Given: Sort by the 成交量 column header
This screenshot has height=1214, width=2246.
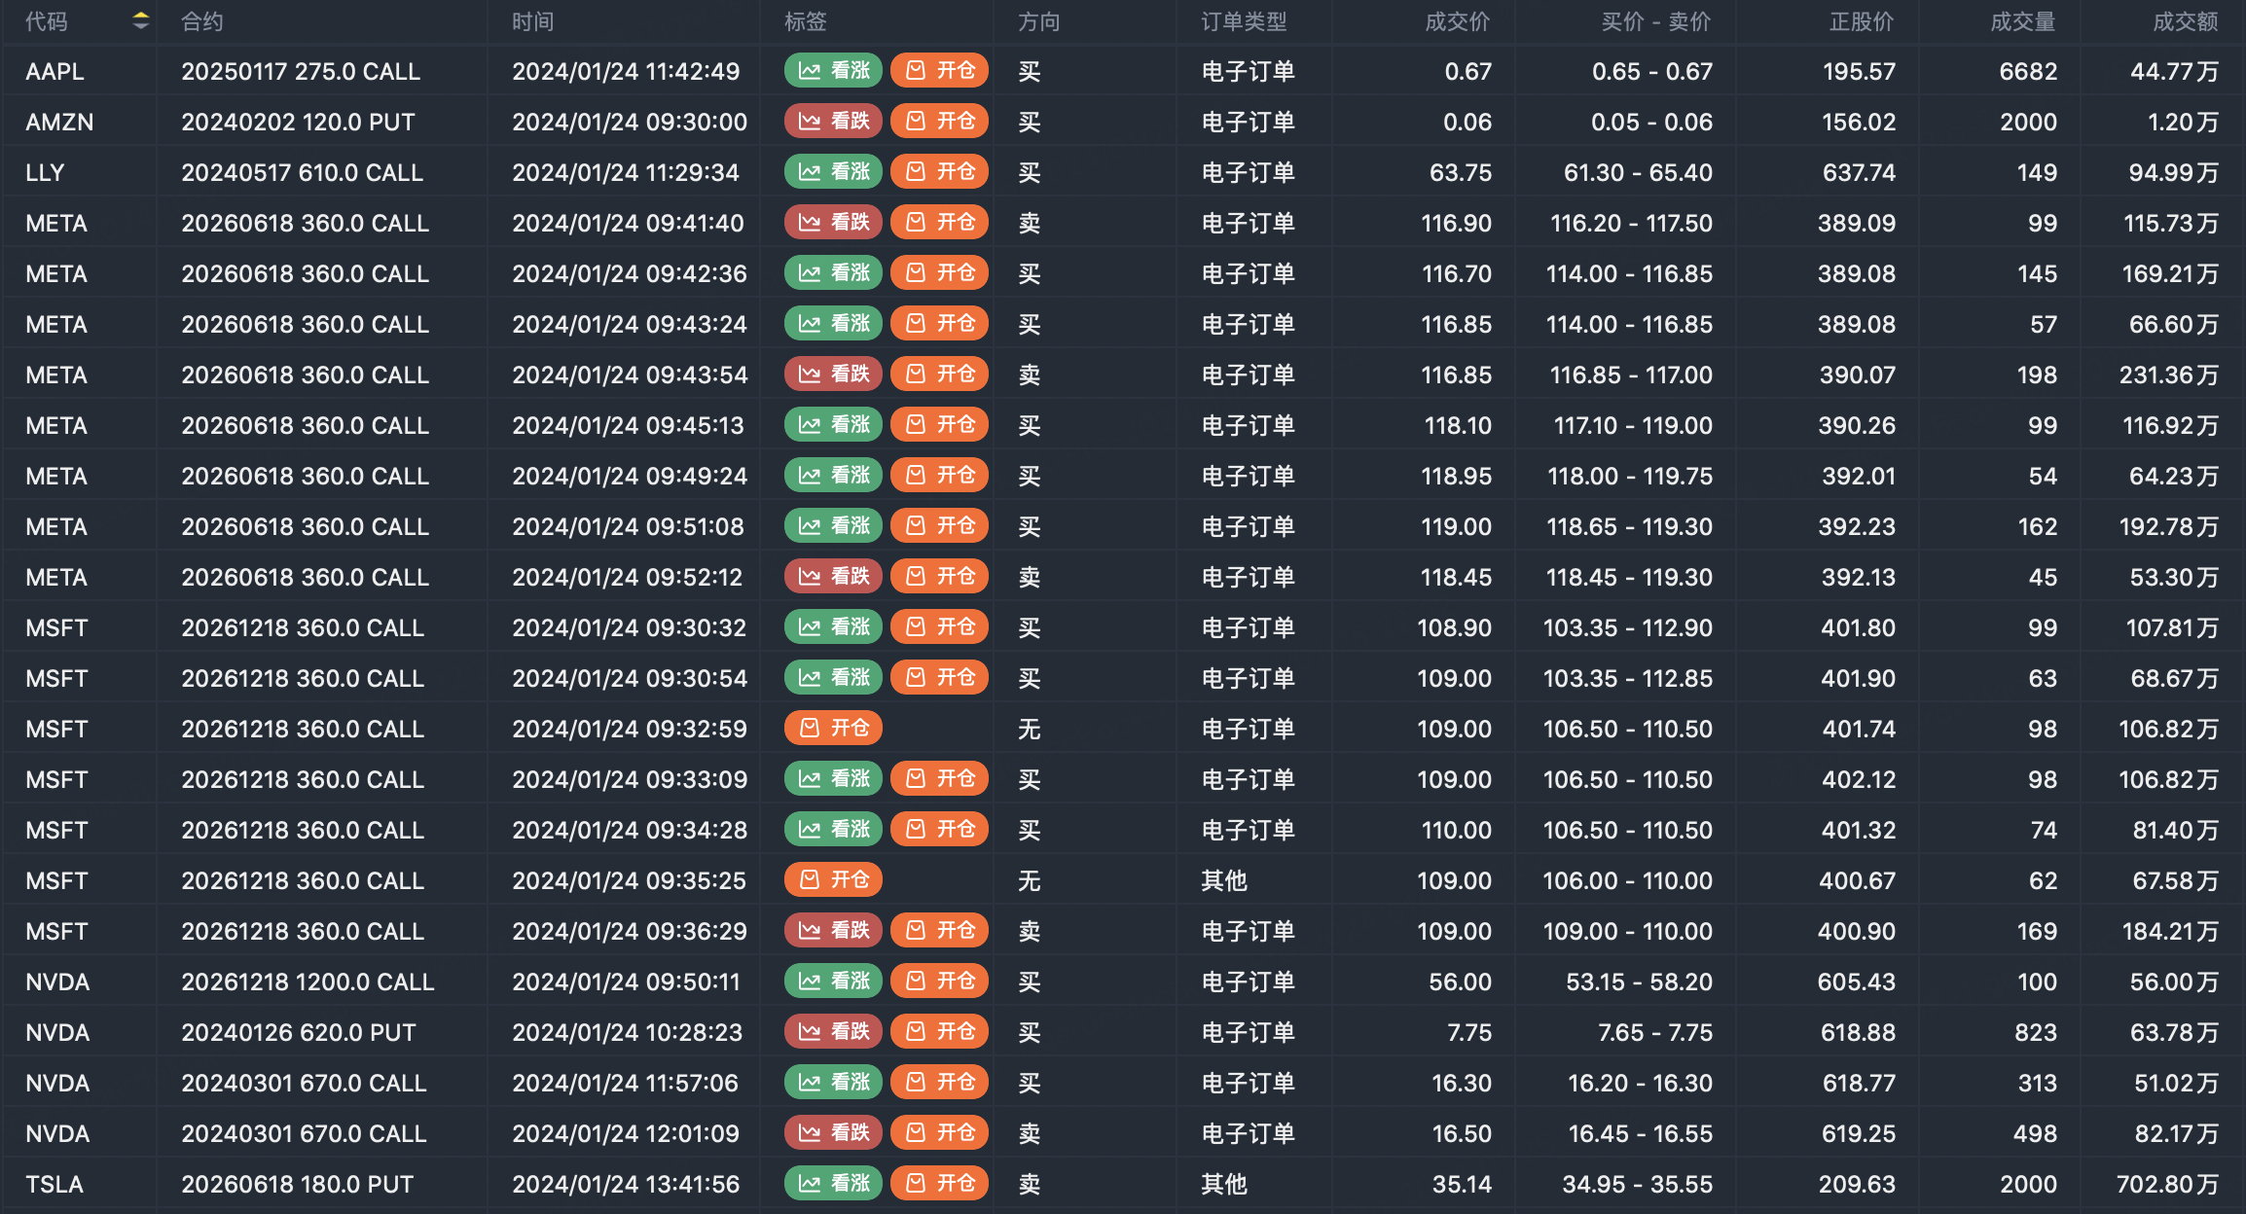Looking at the screenshot, I should click(2022, 21).
